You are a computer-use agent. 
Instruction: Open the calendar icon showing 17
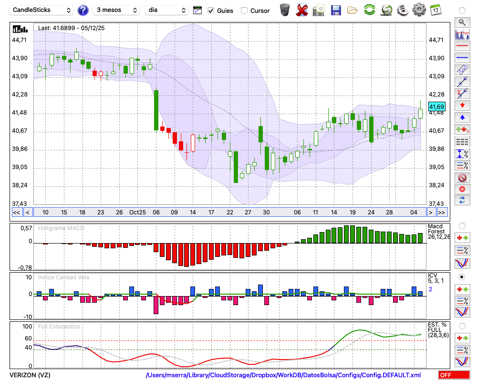tap(435, 10)
